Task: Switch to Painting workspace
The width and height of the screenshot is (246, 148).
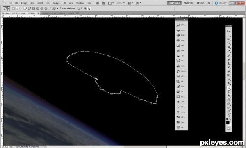Action: (189, 3)
